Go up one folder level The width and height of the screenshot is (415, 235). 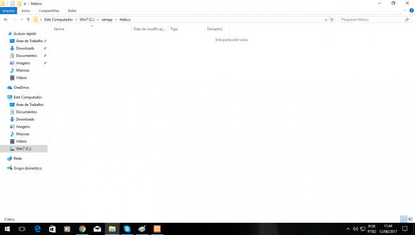click(28, 20)
